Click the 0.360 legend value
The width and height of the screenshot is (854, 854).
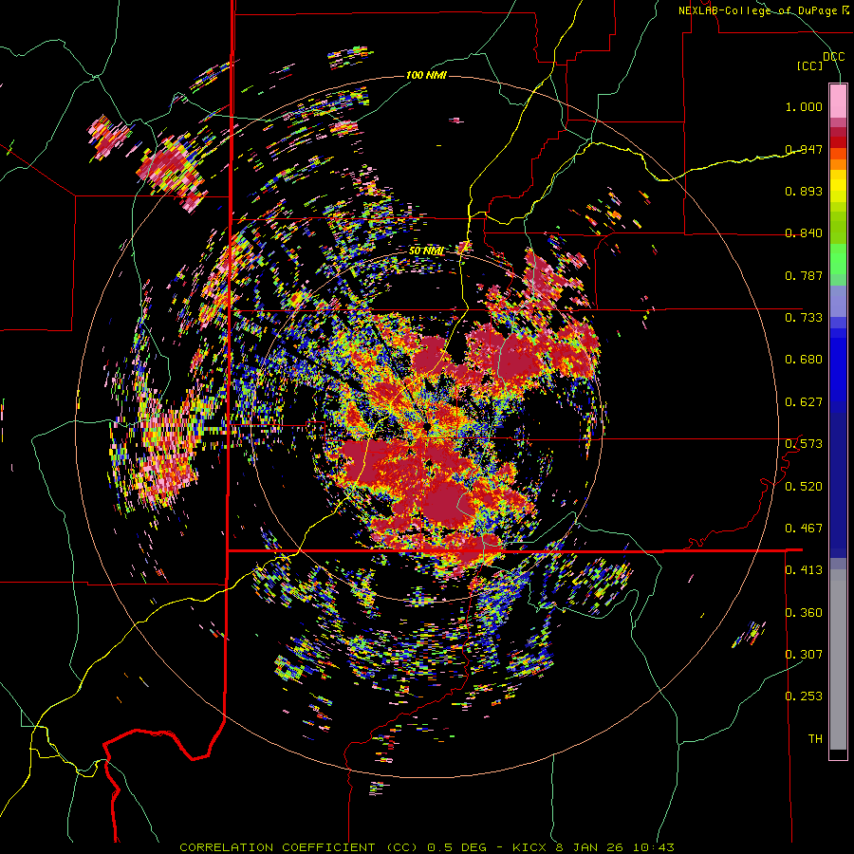pyautogui.click(x=804, y=613)
